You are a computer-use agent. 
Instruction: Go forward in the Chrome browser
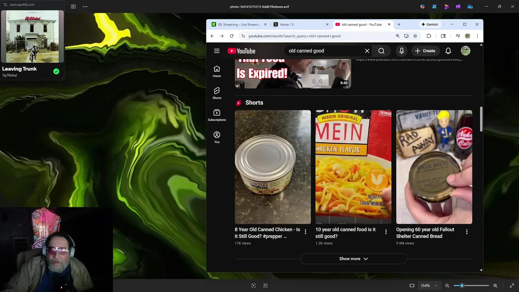pos(222,36)
